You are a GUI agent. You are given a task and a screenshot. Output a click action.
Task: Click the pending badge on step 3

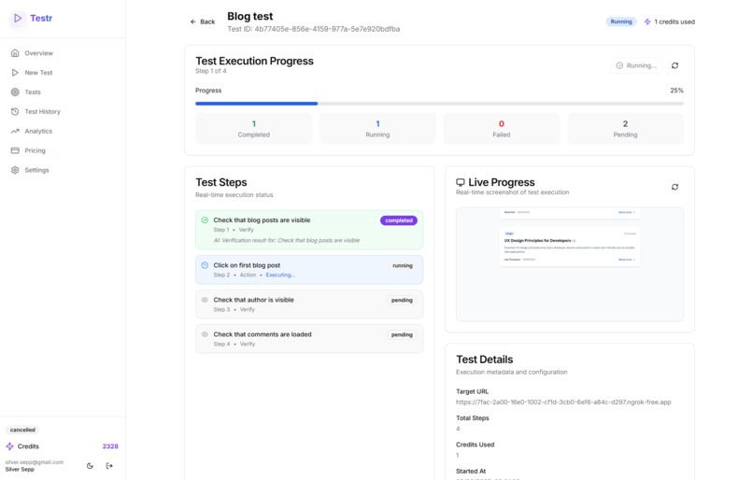[x=402, y=300]
